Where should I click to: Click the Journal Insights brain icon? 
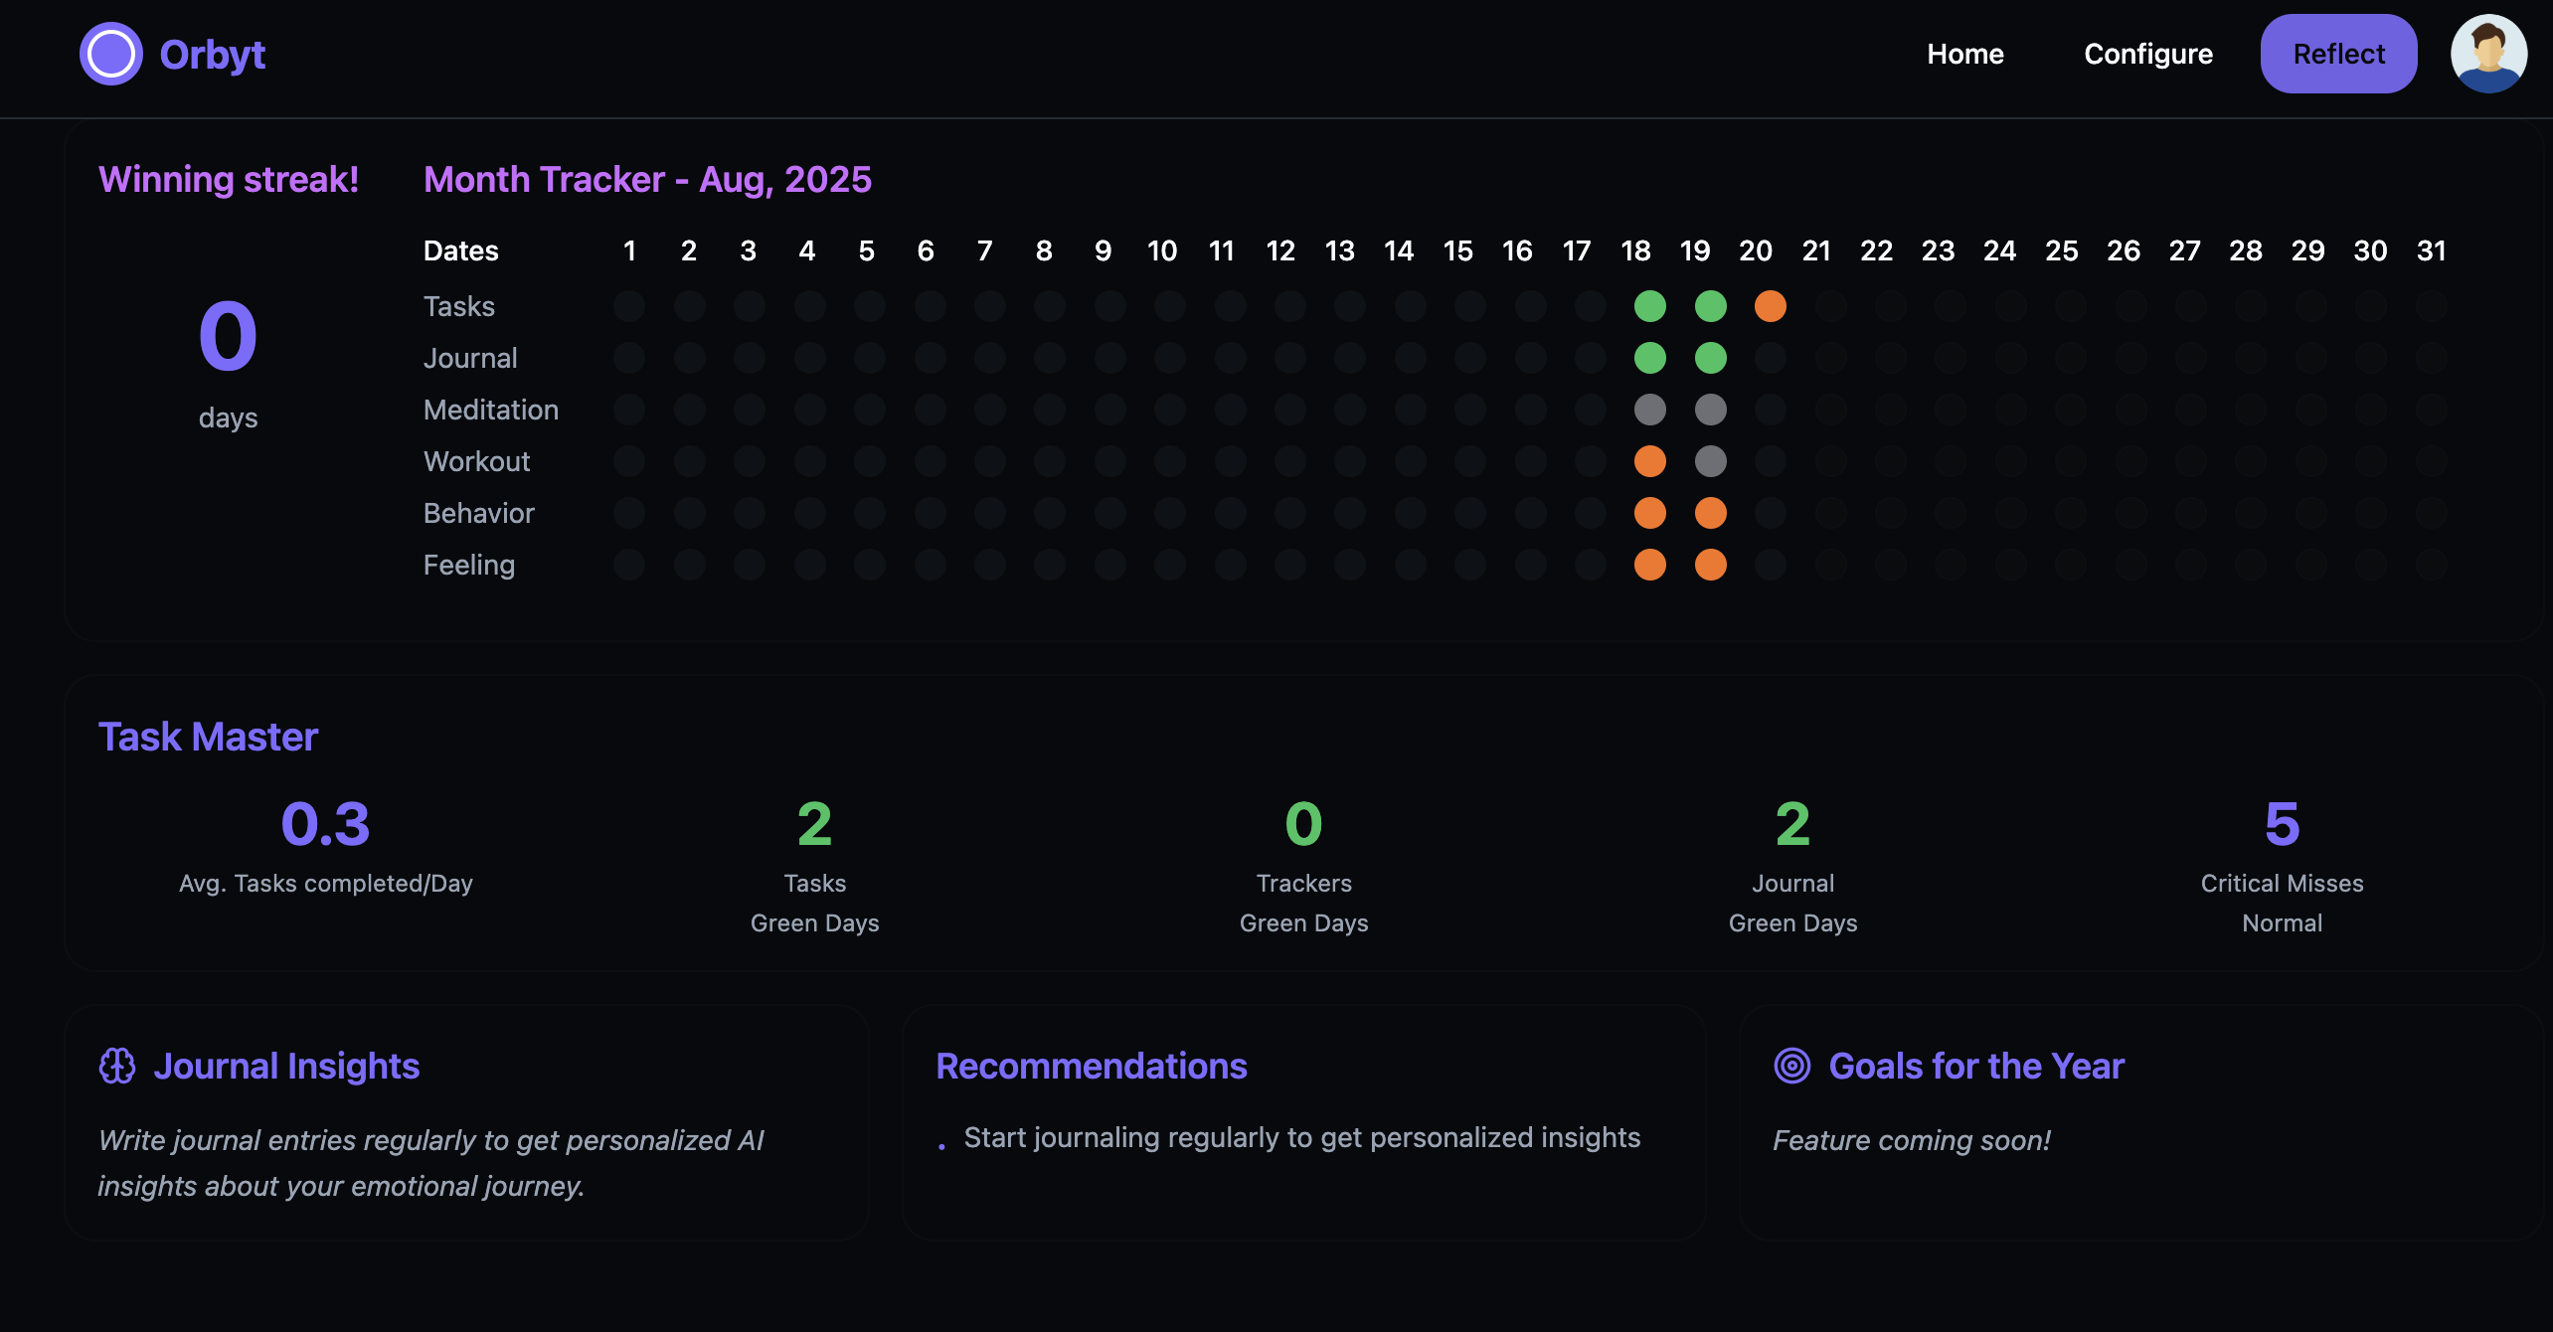(x=117, y=1066)
